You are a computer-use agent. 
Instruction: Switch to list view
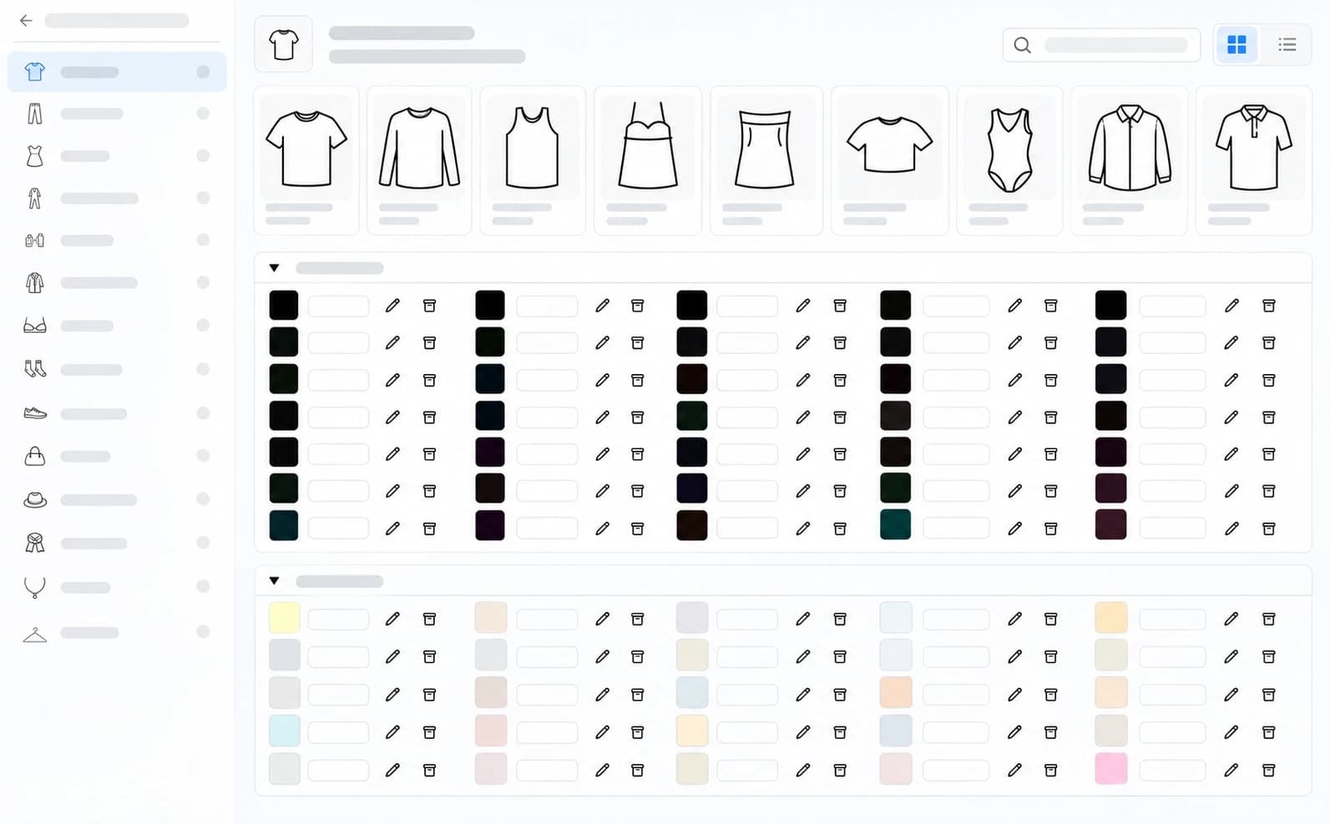pyautogui.click(x=1287, y=44)
